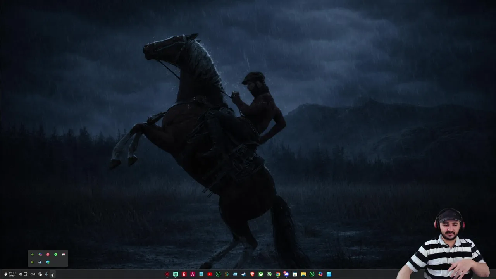Open the dark red round taskbar icon

[x=167, y=274]
